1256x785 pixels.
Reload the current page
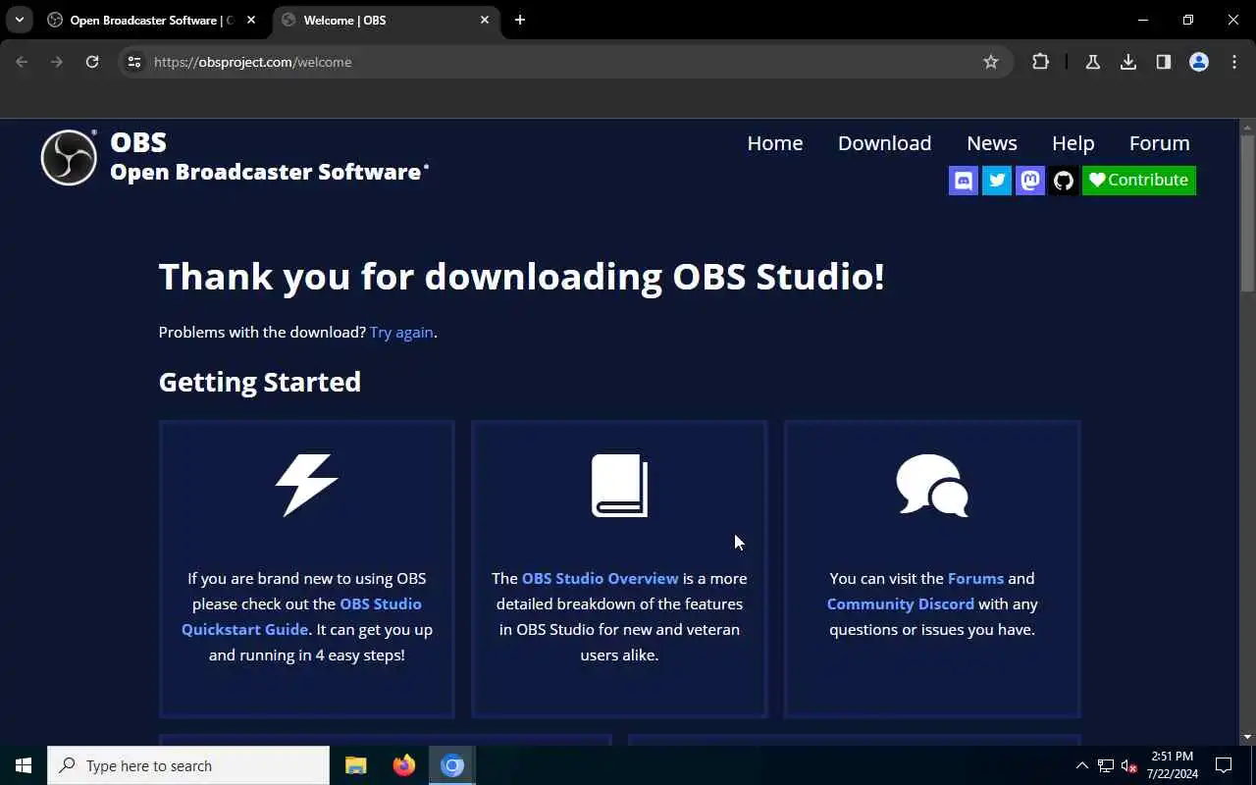92,62
